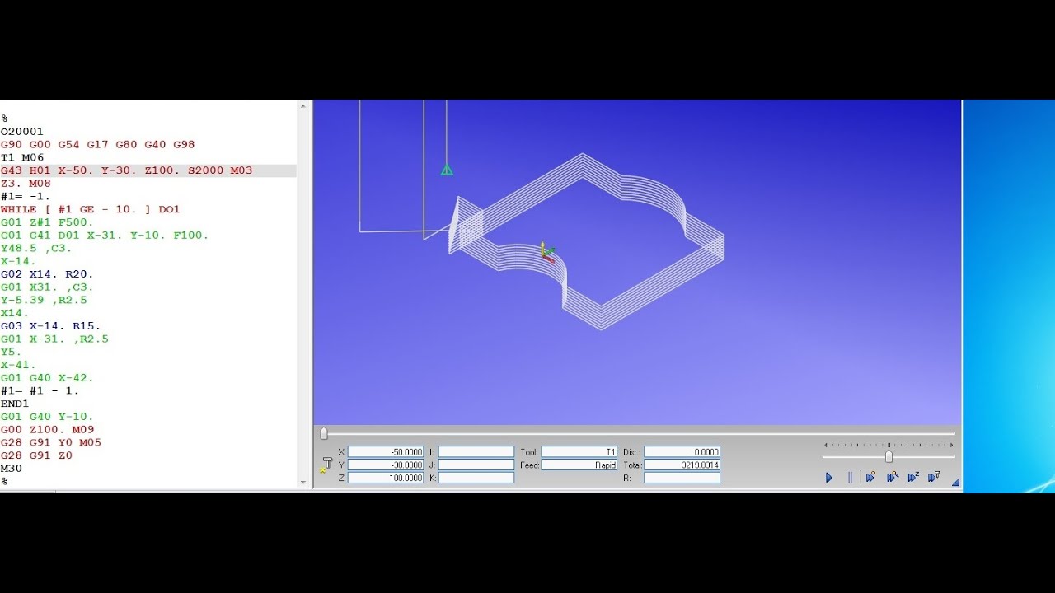Viewport: 1055px width, 593px height.
Task: Select the highlighted 'G43 H01 X-50. Y-30.' line
Action: point(127,170)
